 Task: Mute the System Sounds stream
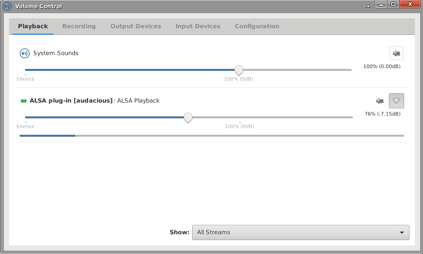point(396,53)
